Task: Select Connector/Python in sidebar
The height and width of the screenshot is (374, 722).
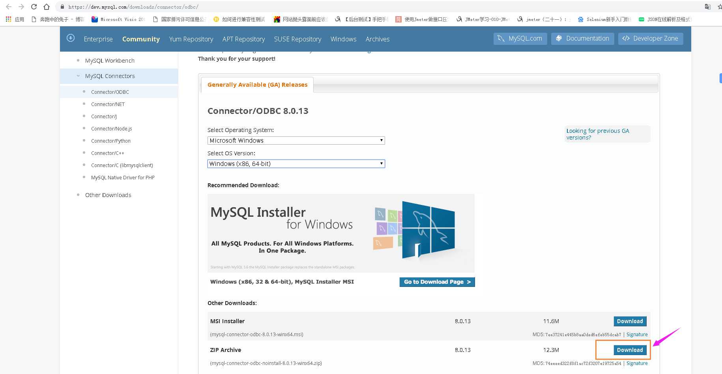Action: click(x=111, y=141)
